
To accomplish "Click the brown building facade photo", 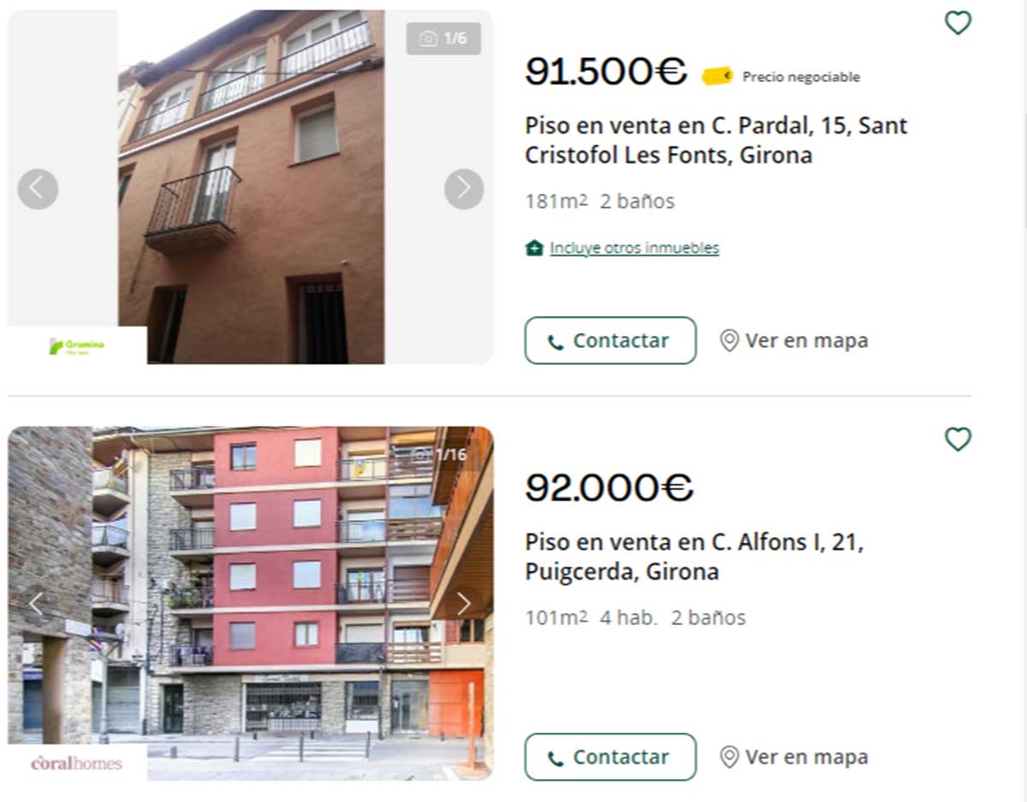I will click(x=252, y=187).
